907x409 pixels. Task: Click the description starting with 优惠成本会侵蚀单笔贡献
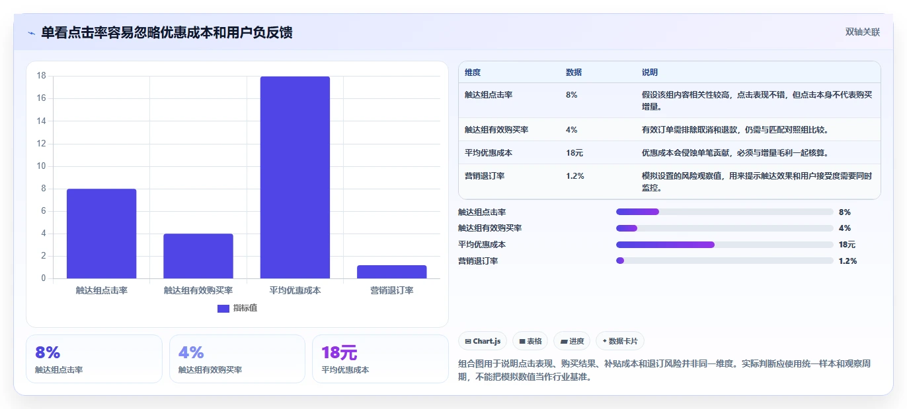(x=735, y=153)
